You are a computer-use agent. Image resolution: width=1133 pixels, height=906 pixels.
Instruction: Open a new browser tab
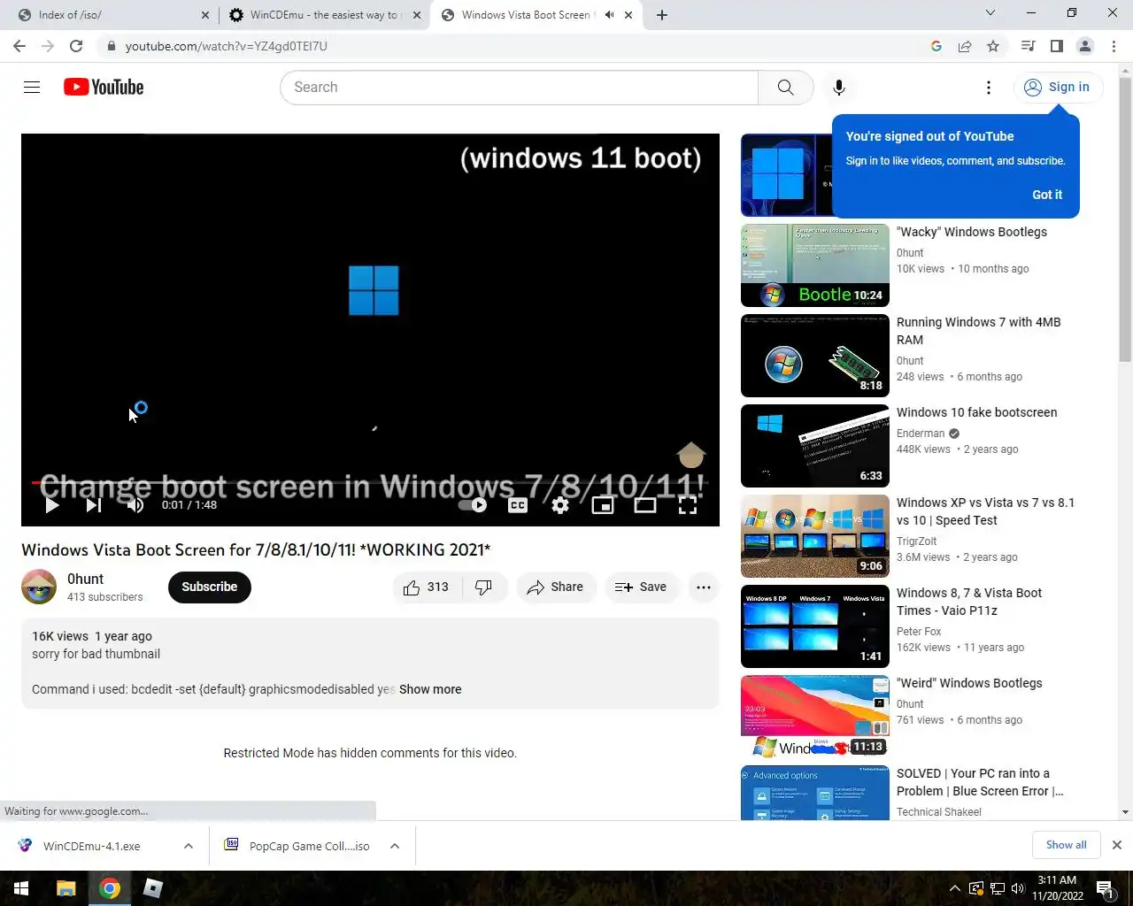tap(662, 15)
